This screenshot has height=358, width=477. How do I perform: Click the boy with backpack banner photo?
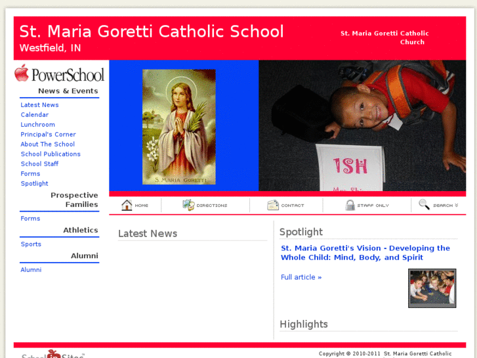coord(362,125)
